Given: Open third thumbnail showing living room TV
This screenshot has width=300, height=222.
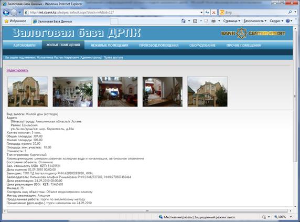Looking at the screenshot, I should click(x=117, y=92).
